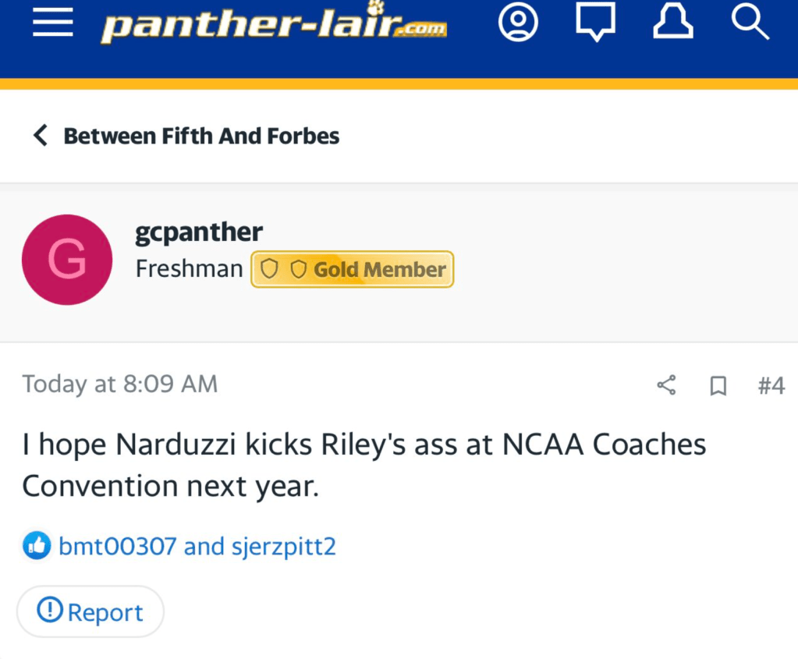Go back using the left chevron
The height and width of the screenshot is (659, 798).
click(x=41, y=136)
